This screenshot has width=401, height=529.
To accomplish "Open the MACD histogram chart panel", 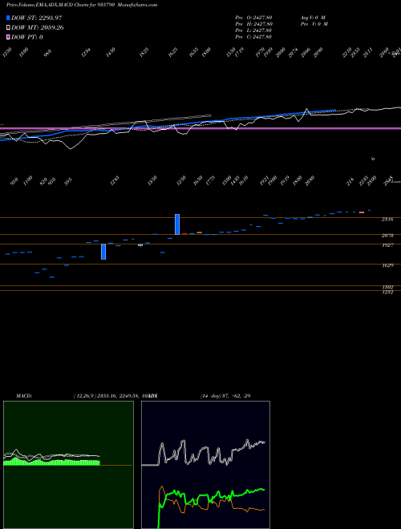I will coord(68,465).
